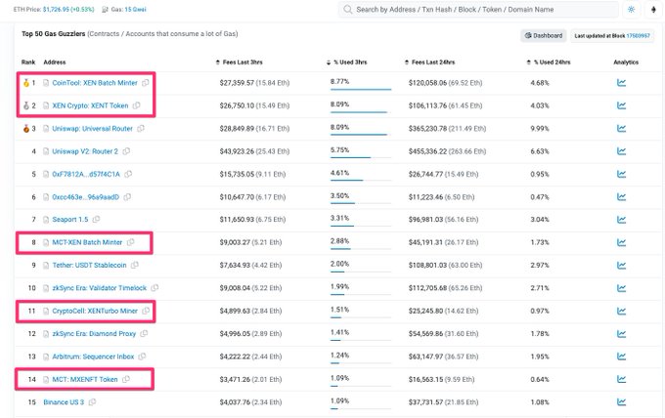Click the 2.00% usage progress bar
This screenshot has width=665, height=418.
coord(361,272)
